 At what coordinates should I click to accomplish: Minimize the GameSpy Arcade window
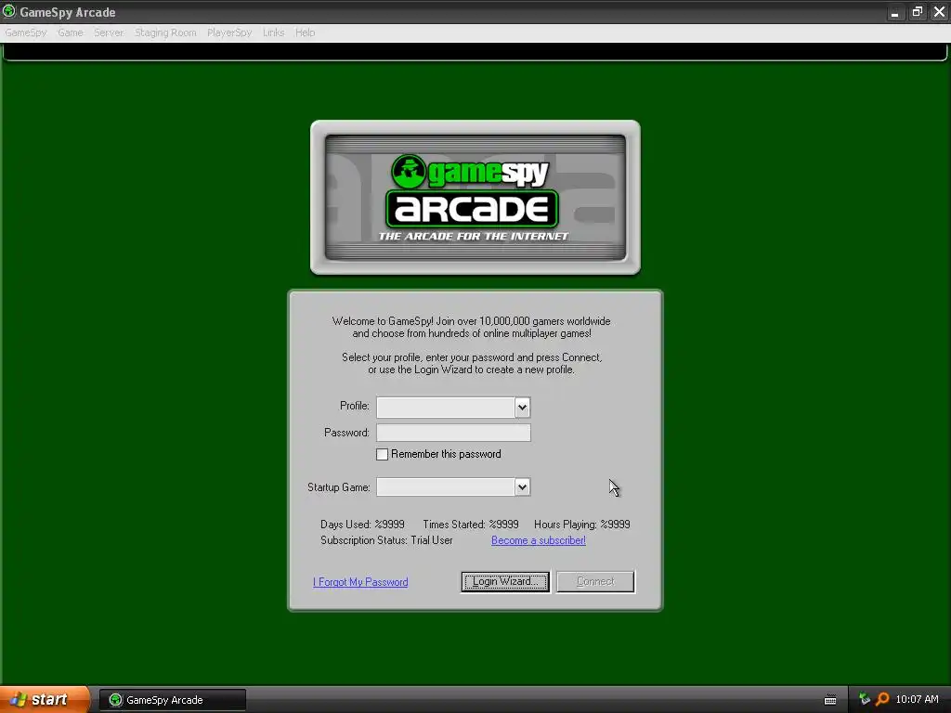(894, 12)
